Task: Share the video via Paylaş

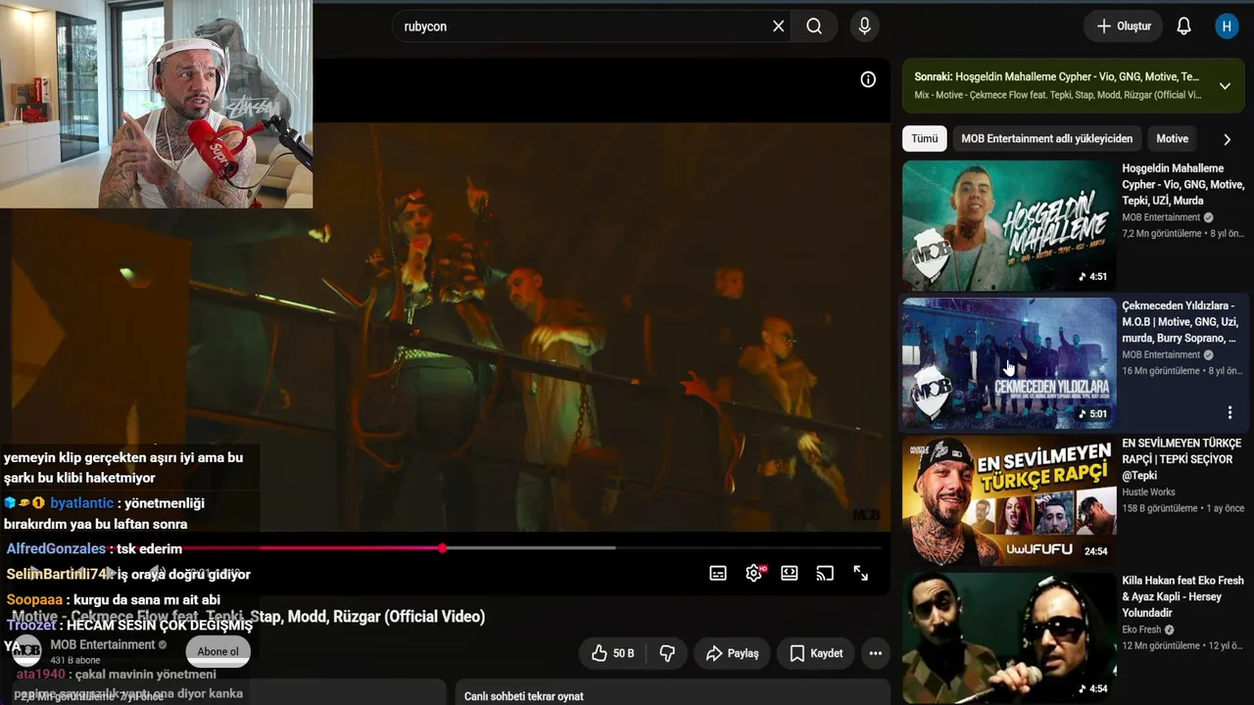Action: tap(733, 653)
